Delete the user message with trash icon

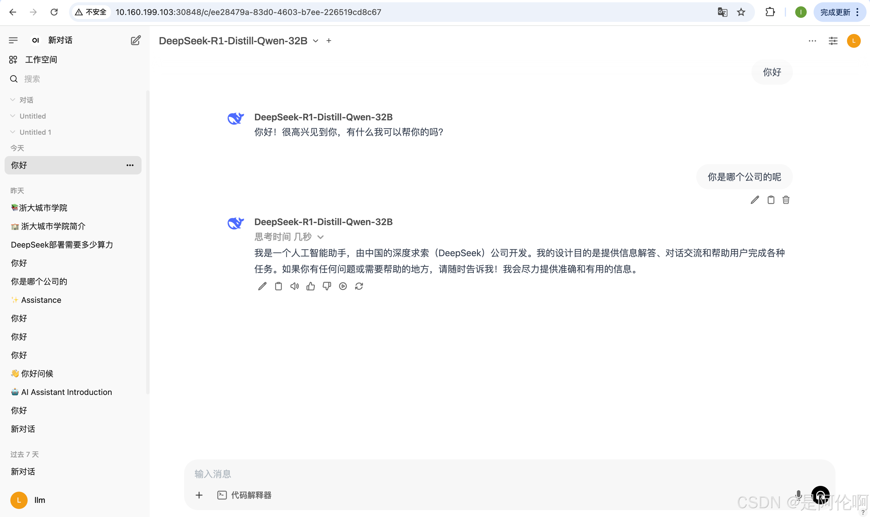[786, 200]
